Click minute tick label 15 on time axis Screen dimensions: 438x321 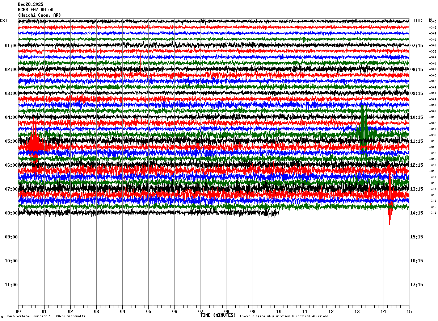point(409,311)
